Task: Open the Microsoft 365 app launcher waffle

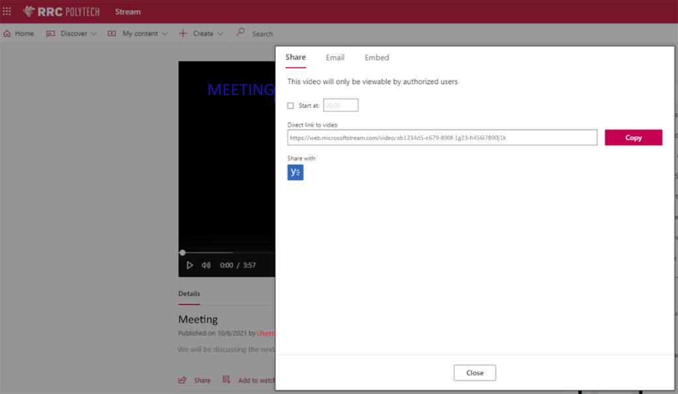Action: [7, 11]
